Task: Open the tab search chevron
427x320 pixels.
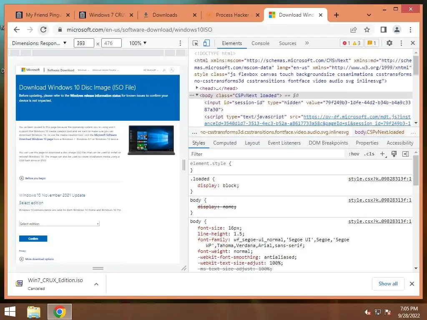Action: click(369, 15)
